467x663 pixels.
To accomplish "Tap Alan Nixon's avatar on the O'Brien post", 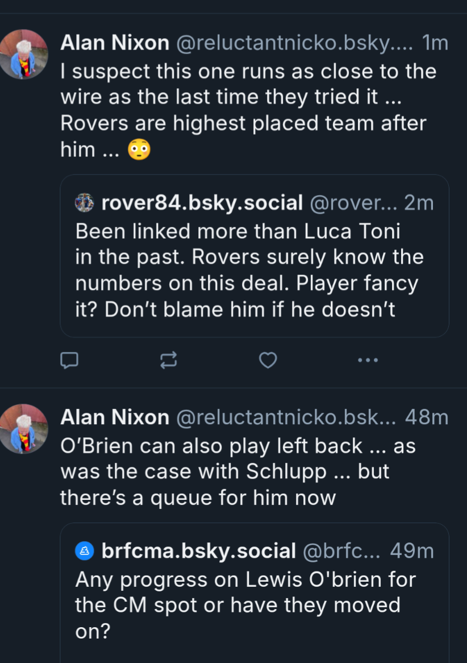I will (24, 428).
